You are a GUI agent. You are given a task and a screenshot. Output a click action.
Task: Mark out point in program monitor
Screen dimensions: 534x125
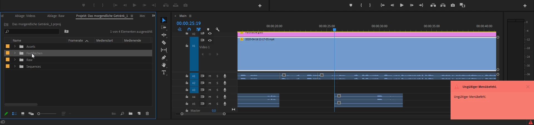coord(370,5)
